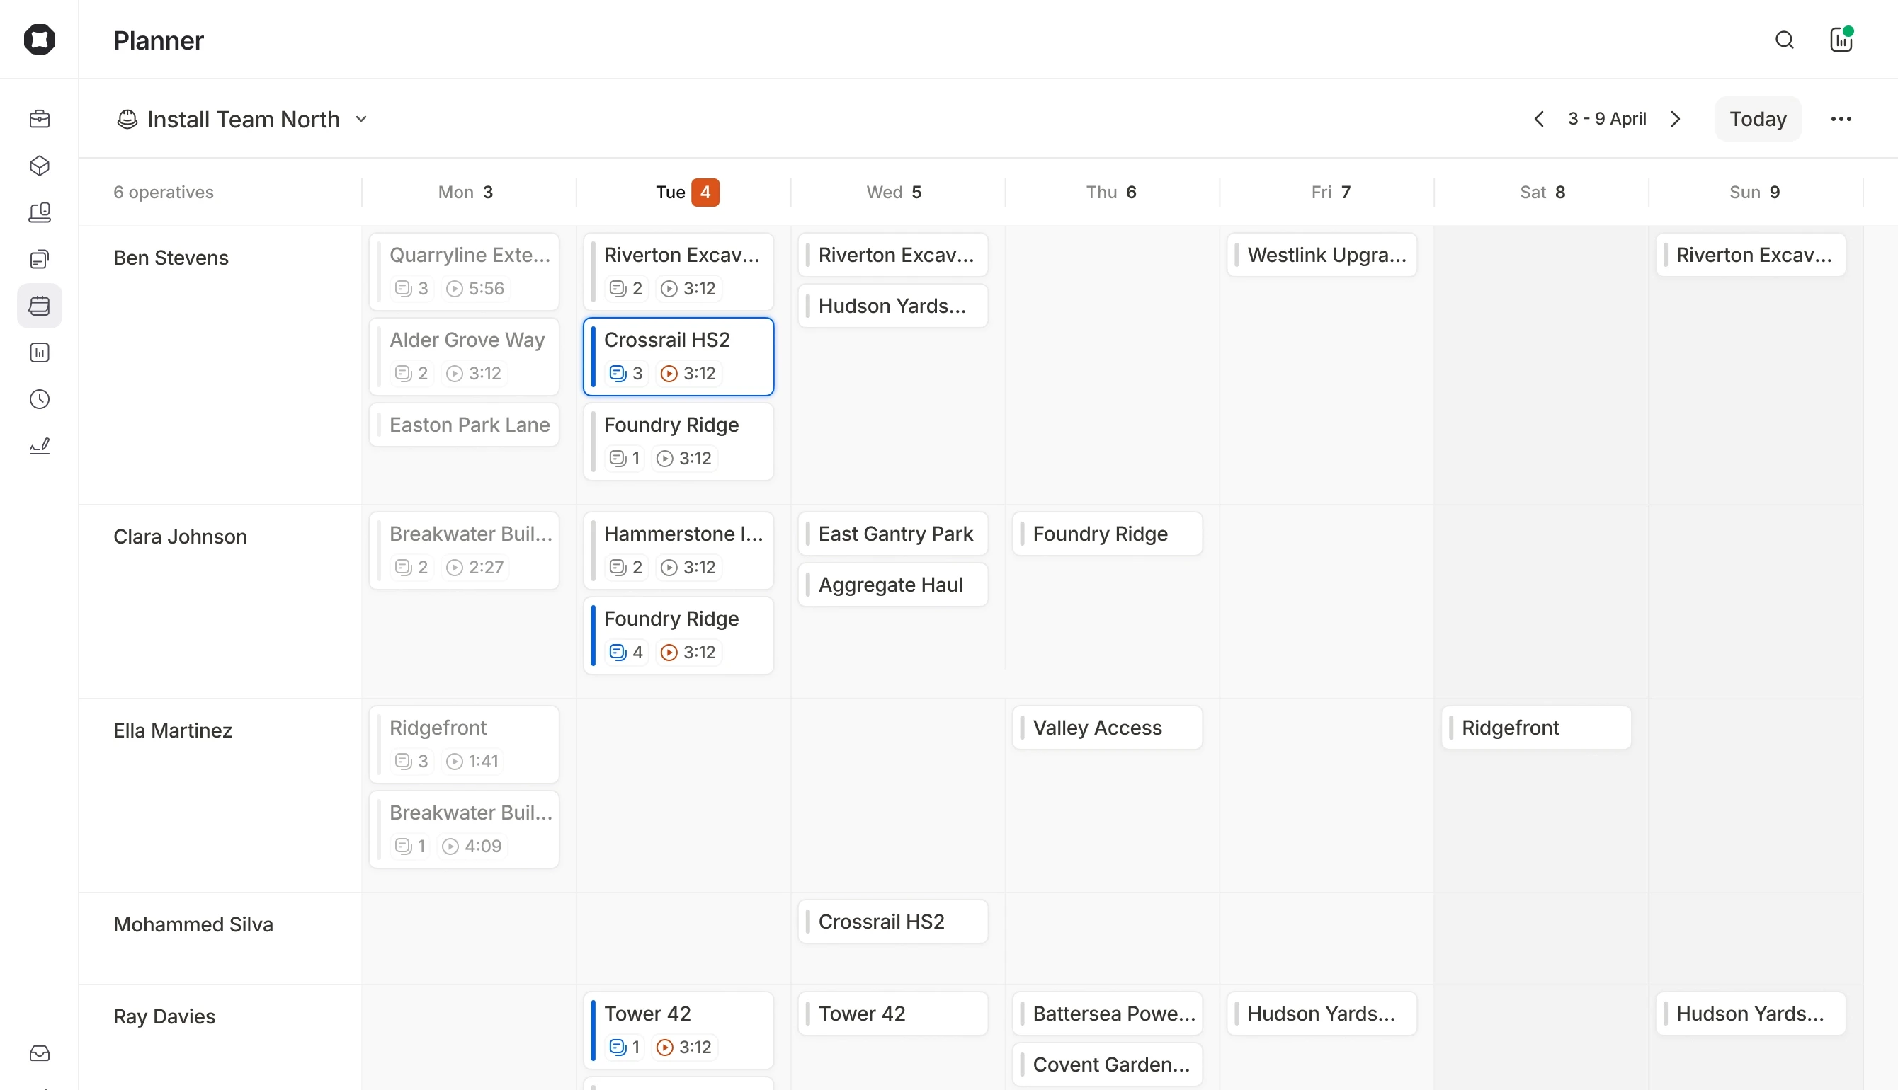Select the package/products icon in the sidebar
The image size is (1898, 1090).
pyautogui.click(x=39, y=166)
